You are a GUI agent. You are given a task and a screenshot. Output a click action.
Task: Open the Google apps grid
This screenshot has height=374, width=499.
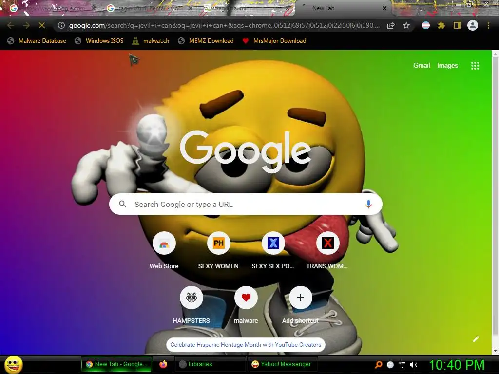click(x=475, y=66)
